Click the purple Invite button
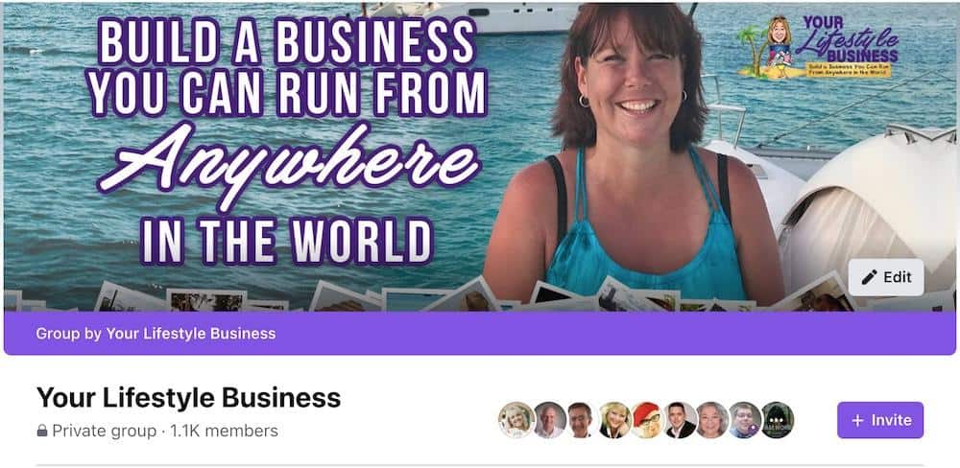Image resolution: width=960 pixels, height=468 pixels. pyautogui.click(x=880, y=420)
